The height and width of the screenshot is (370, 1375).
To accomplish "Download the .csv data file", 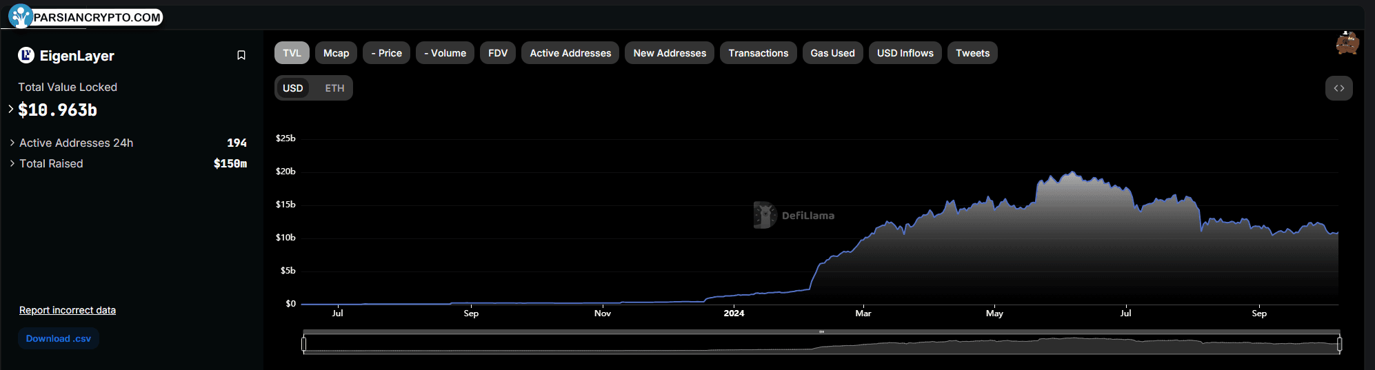I will click(x=59, y=338).
